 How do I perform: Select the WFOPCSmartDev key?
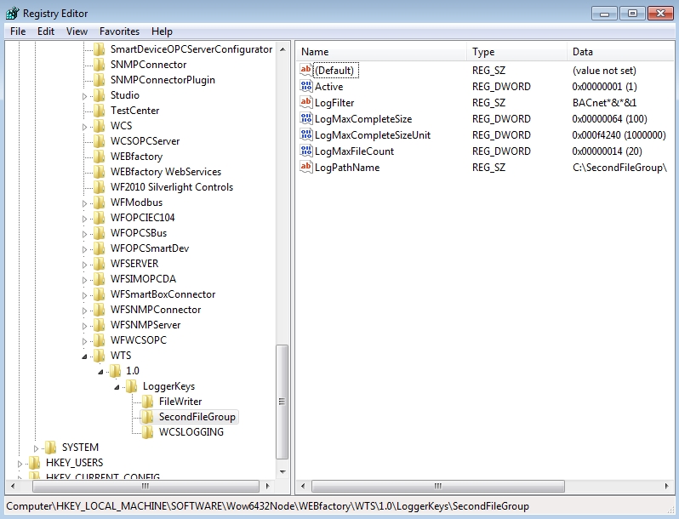click(x=150, y=248)
